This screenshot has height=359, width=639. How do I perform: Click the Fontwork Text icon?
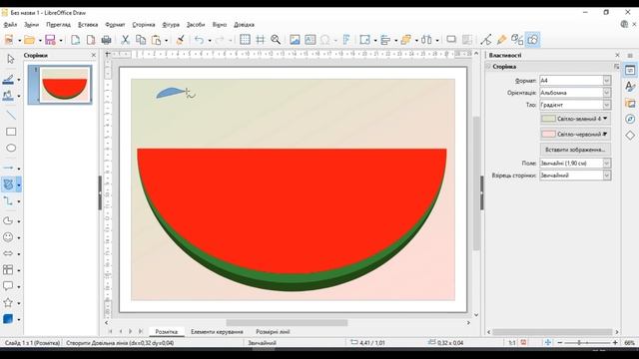point(346,40)
